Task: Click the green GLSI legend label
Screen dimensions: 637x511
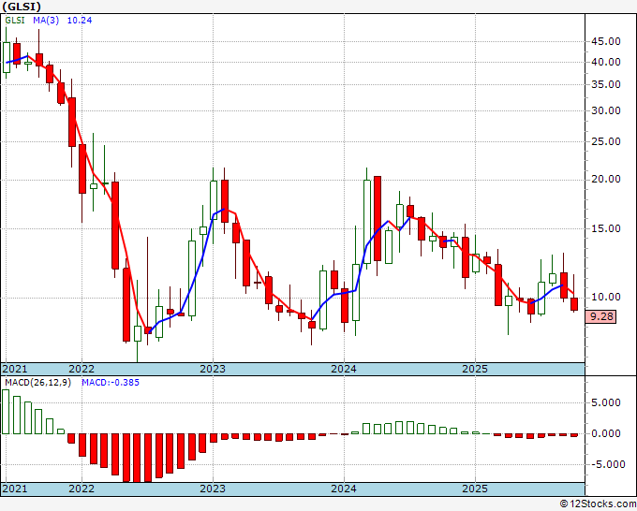Action: 15,21
